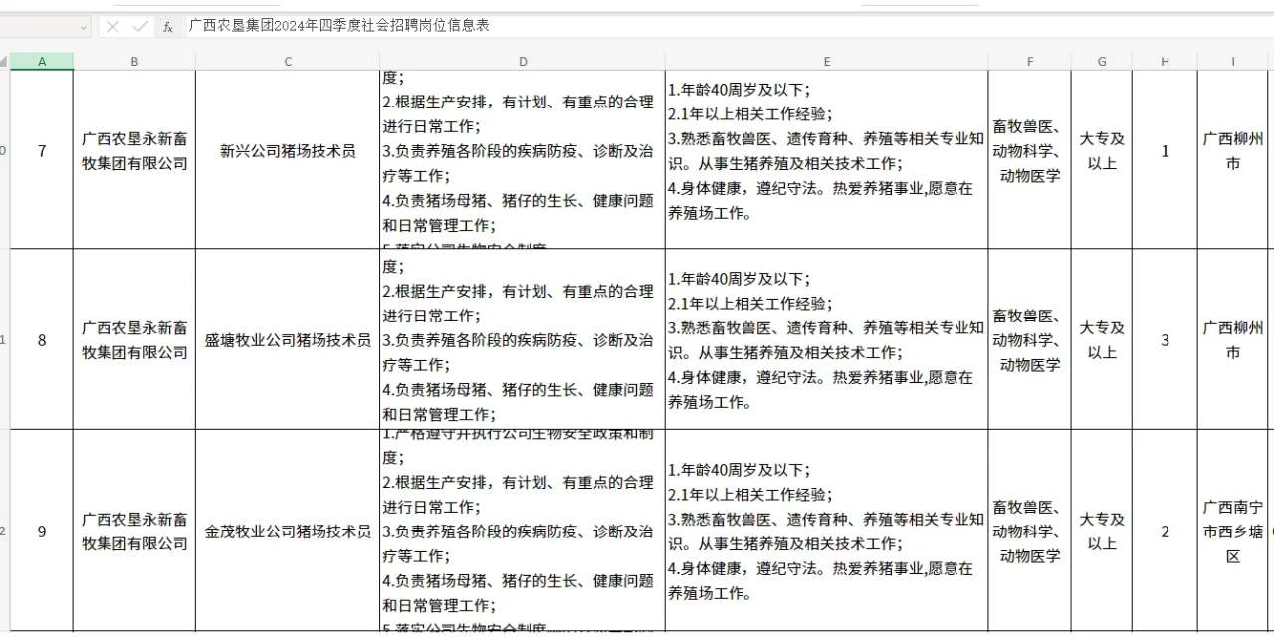Select column G header
The width and height of the screenshot is (1274, 637).
(x=1102, y=62)
